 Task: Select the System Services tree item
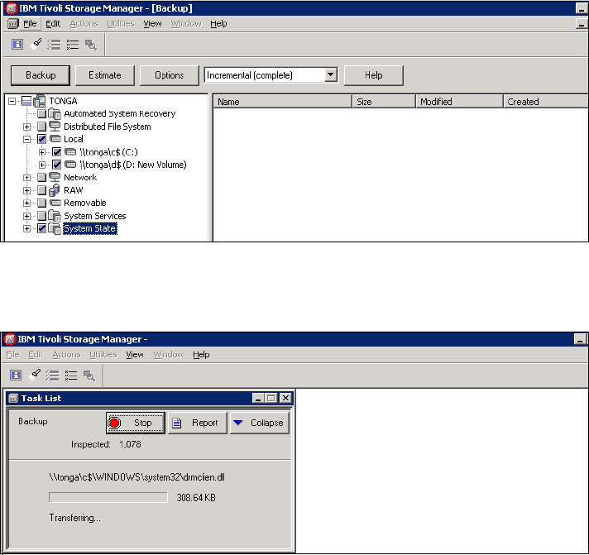(94, 216)
